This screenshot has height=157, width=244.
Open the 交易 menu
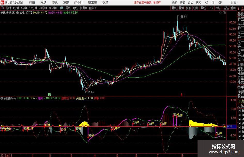tap(105, 3)
